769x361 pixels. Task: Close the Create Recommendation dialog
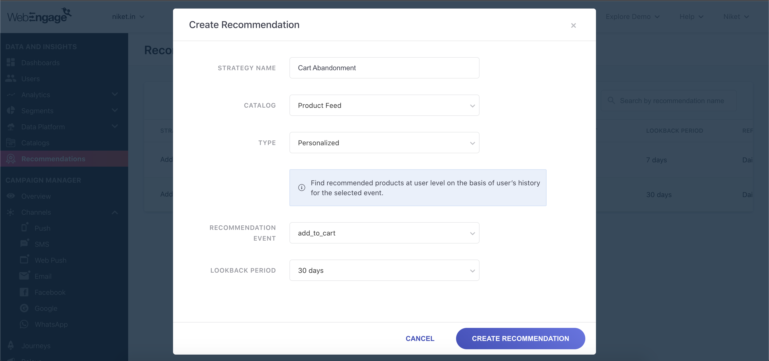[573, 25]
